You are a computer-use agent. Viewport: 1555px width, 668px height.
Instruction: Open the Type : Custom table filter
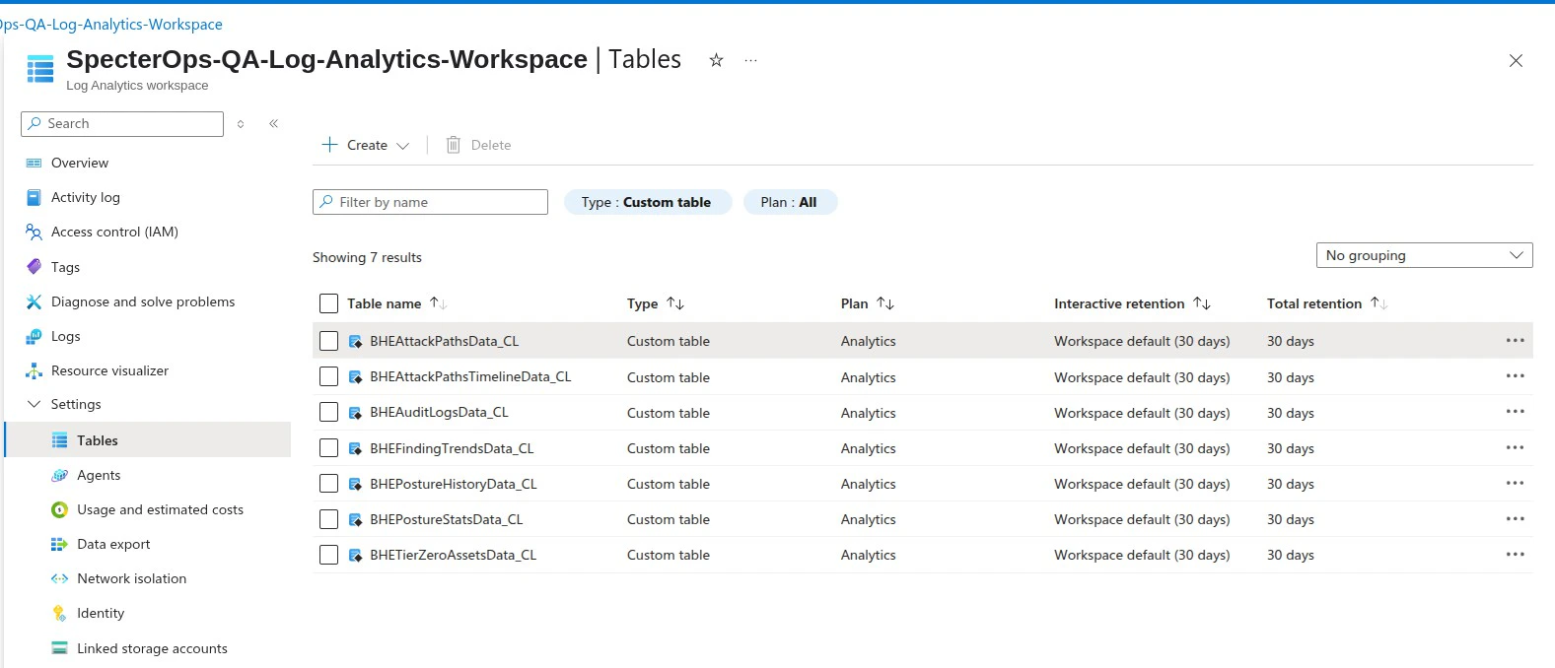point(647,202)
